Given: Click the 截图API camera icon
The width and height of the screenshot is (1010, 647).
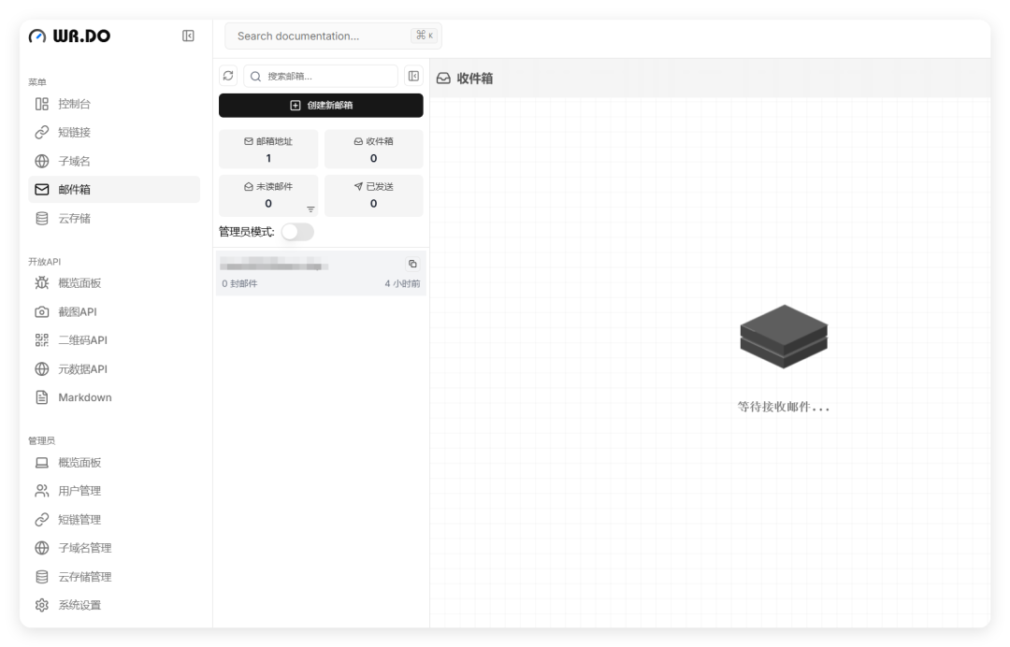Looking at the screenshot, I should 42,311.
